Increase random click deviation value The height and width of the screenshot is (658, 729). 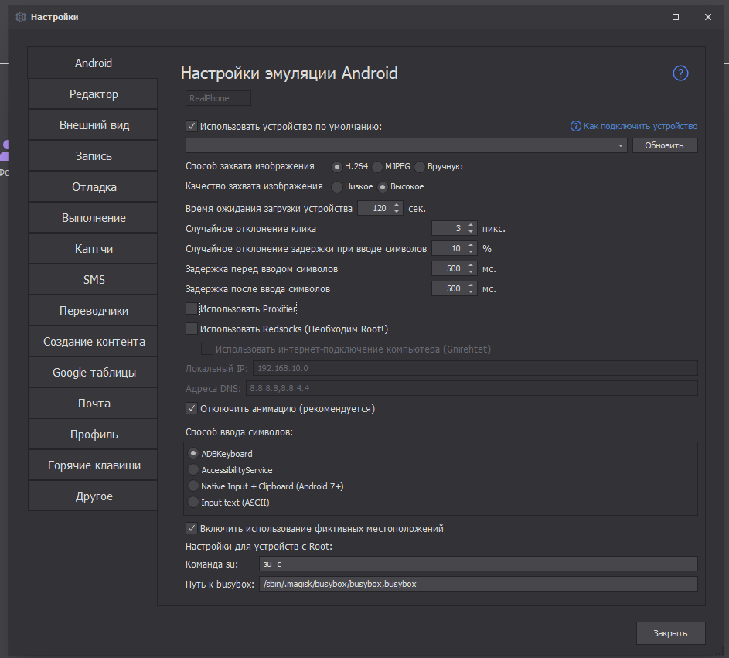471,224
